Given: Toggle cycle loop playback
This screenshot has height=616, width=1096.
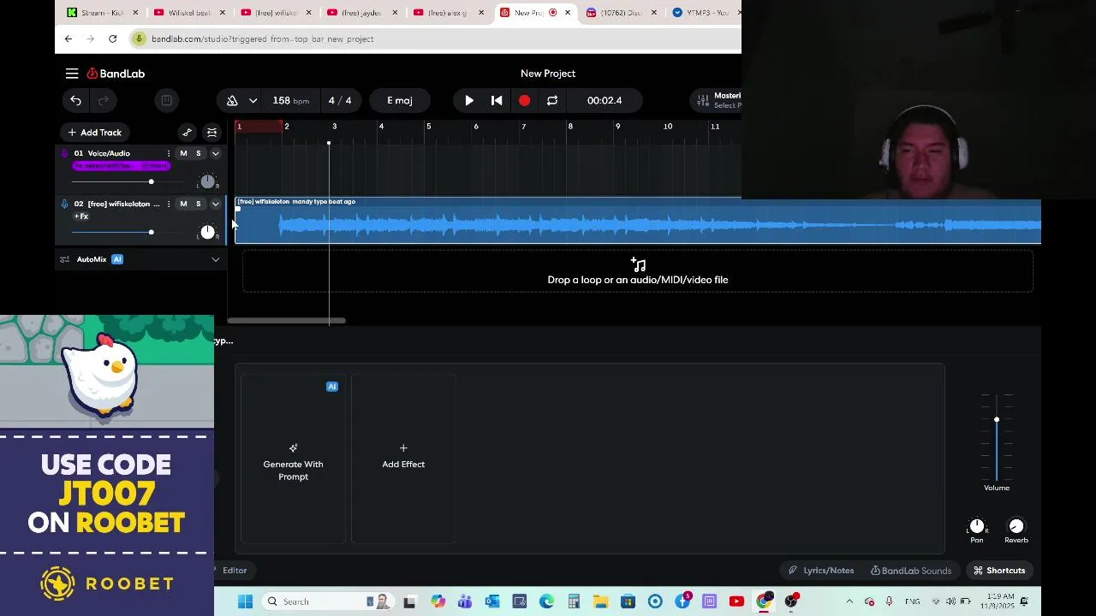Looking at the screenshot, I should (552, 101).
